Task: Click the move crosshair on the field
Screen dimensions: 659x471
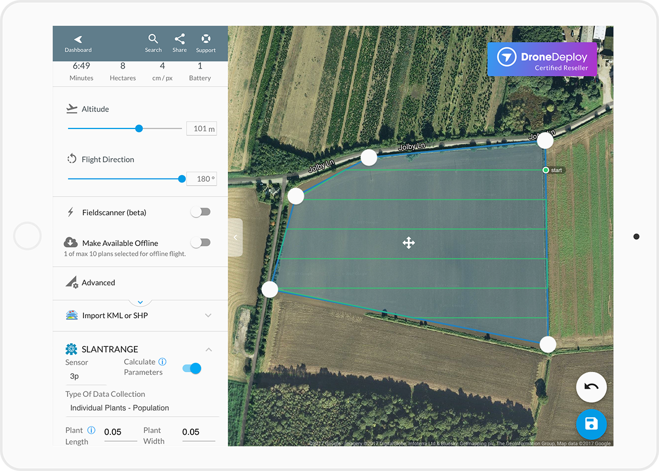Action: [409, 243]
